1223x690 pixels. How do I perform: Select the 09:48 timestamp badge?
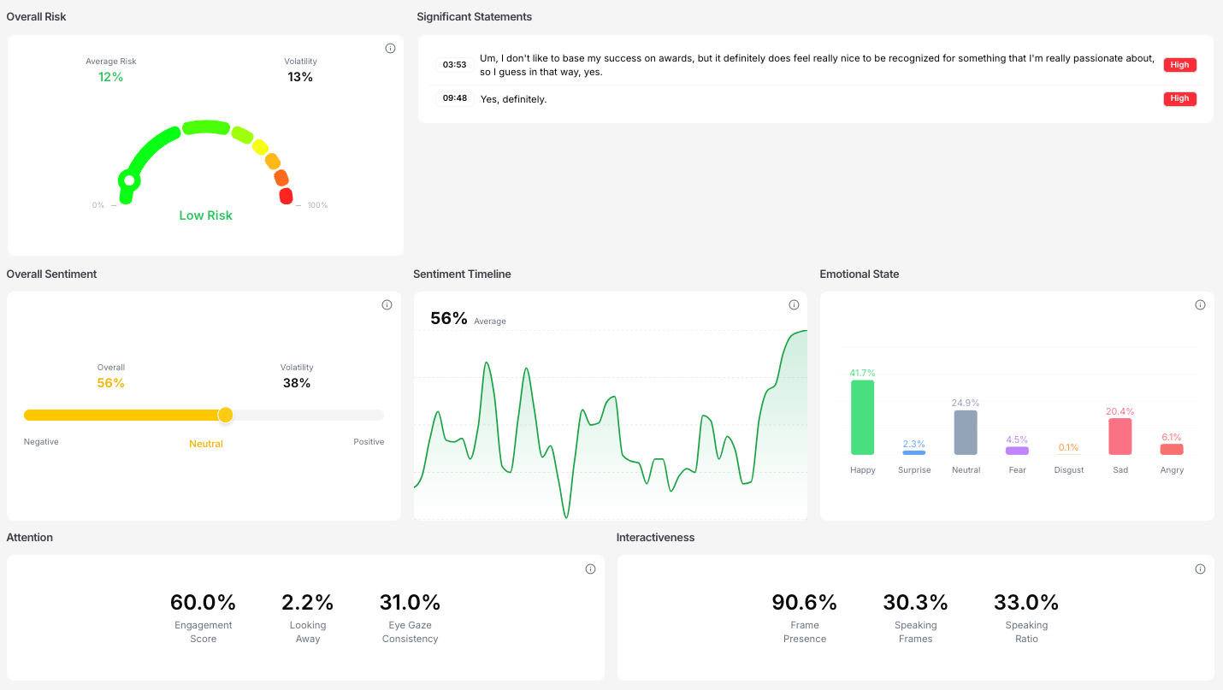[454, 98]
